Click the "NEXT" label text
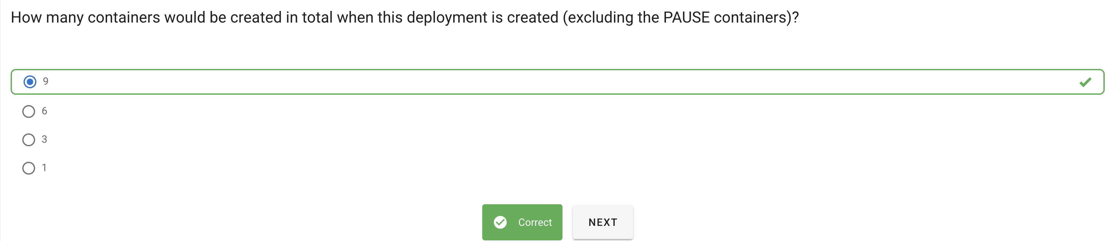The image size is (1105, 241). point(603,222)
